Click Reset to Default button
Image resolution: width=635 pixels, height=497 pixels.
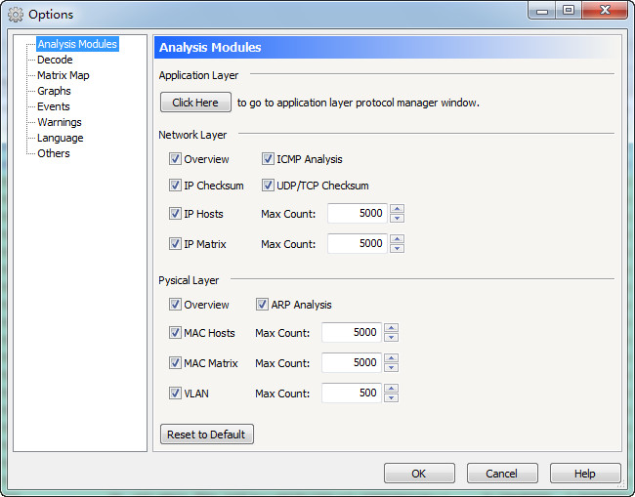[x=207, y=435]
